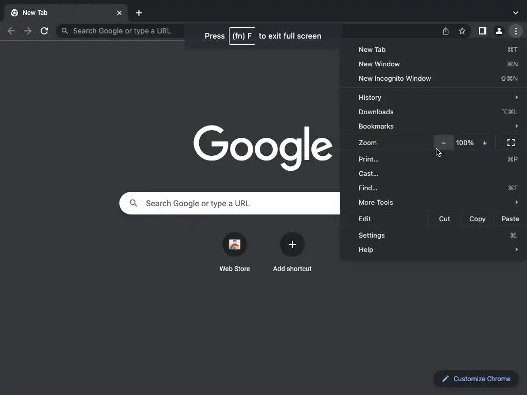The height and width of the screenshot is (395, 527).
Task: Open Downloads from the menu
Action: (433, 112)
